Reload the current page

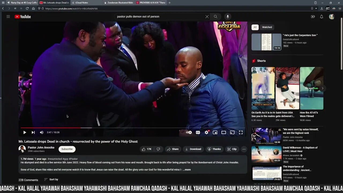click(x=27, y=9)
